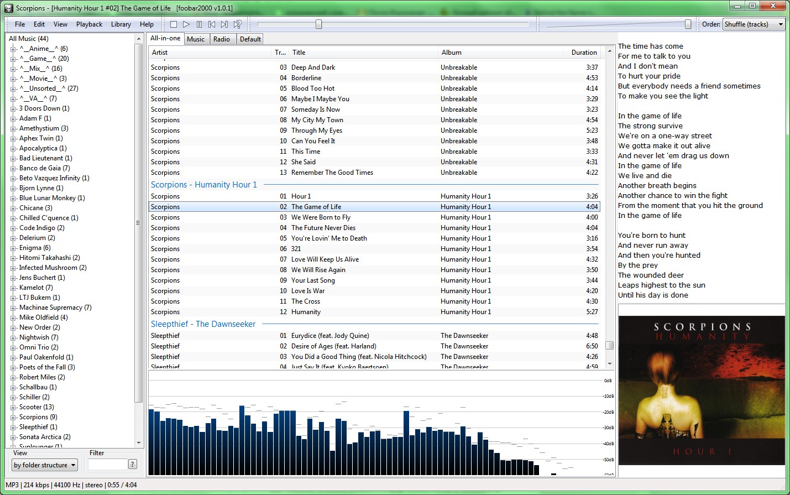This screenshot has width=790, height=495.
Task: Click the playlist vertical scrollbar thumb
Action: 609,345
